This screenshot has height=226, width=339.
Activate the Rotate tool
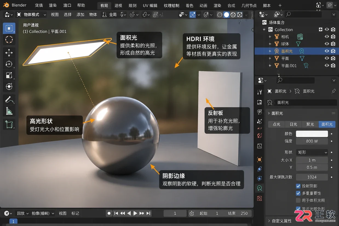[x=9, y=64]
